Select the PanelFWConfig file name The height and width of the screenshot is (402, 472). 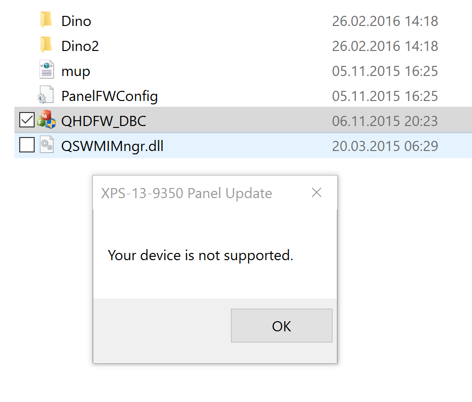[109, 96]
